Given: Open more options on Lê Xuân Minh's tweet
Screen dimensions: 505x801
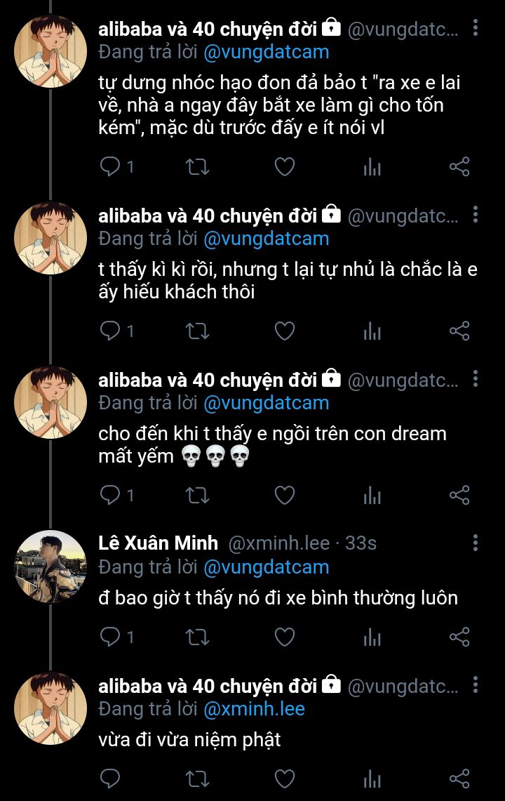Looking at the screenshot, I should point(476,543).
